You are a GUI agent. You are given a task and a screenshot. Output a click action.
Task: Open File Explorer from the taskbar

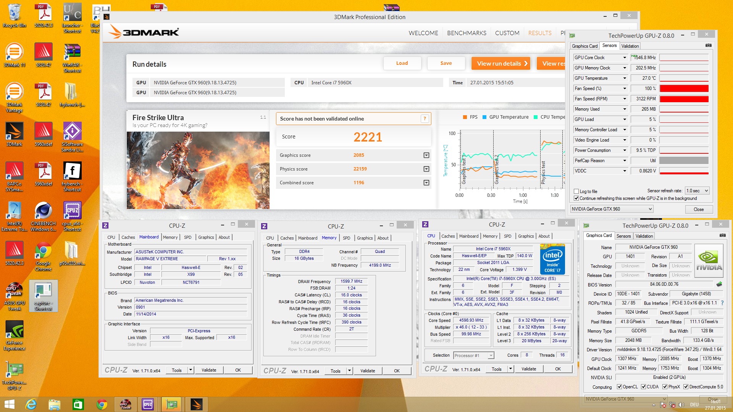pyautogui.click(x=55, y=404)
